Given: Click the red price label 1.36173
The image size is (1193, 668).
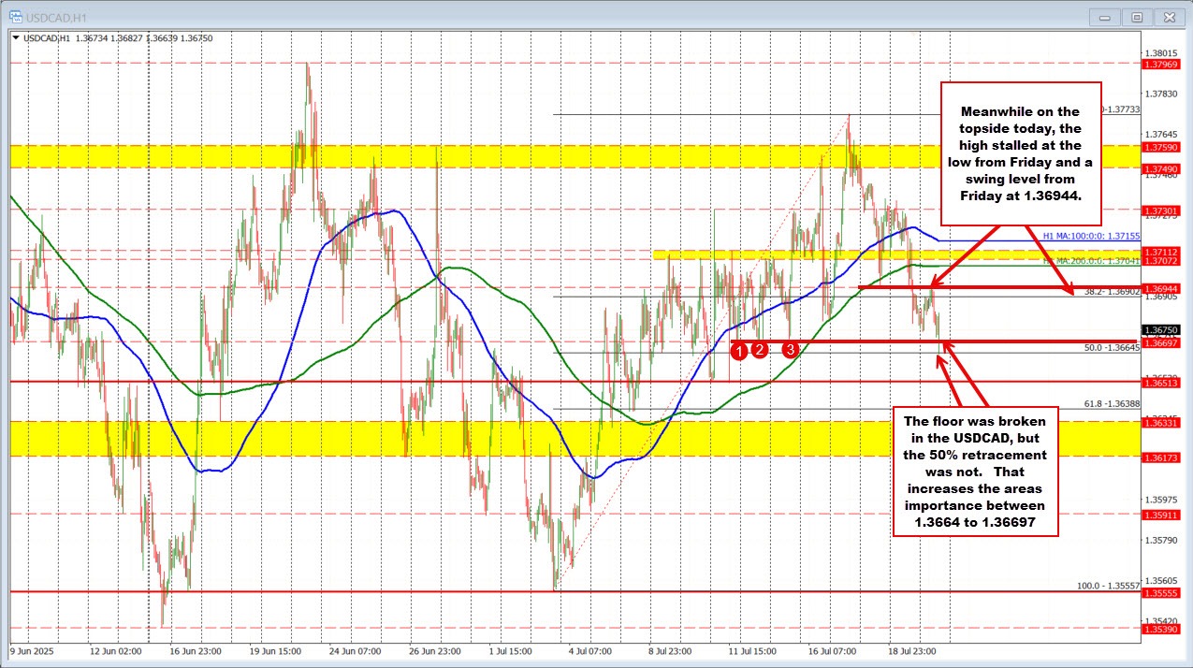Looking at the screenshot, I should (x=1160, y=457).
